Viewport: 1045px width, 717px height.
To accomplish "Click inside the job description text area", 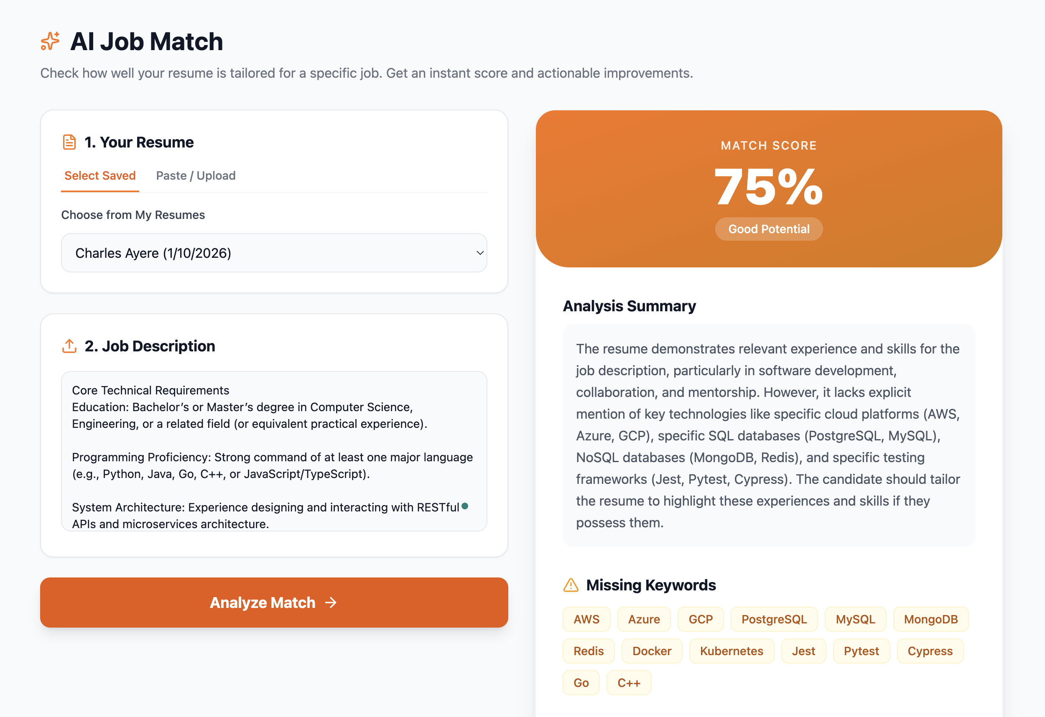I will (x=274, y=450).
